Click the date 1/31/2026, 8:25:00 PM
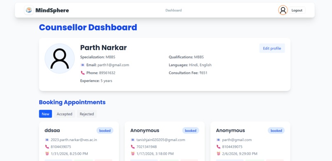Image resolution: width=332 pixels, height=161 pixels. [x=69, y=154]
